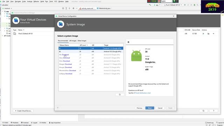Open Pixel 2 AVD actions dropdown arrow
224x126 pixels.
click(213, 34)
